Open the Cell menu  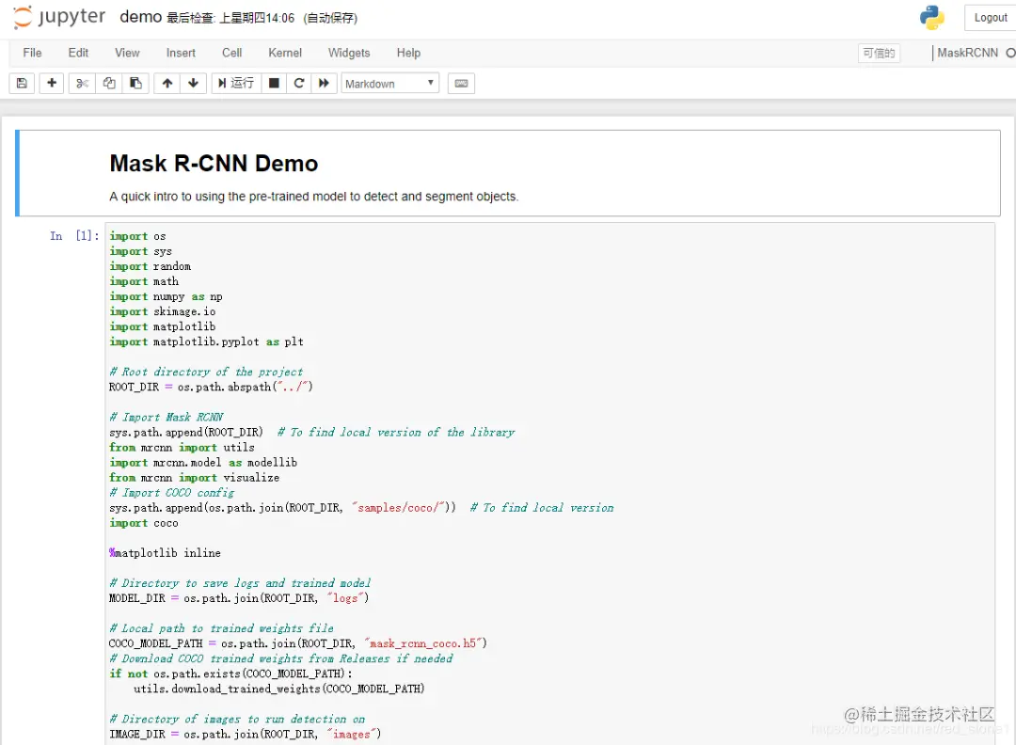coord(232,53)
